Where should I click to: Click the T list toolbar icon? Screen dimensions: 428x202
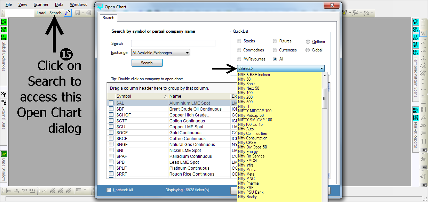click(x=86, y=191)
